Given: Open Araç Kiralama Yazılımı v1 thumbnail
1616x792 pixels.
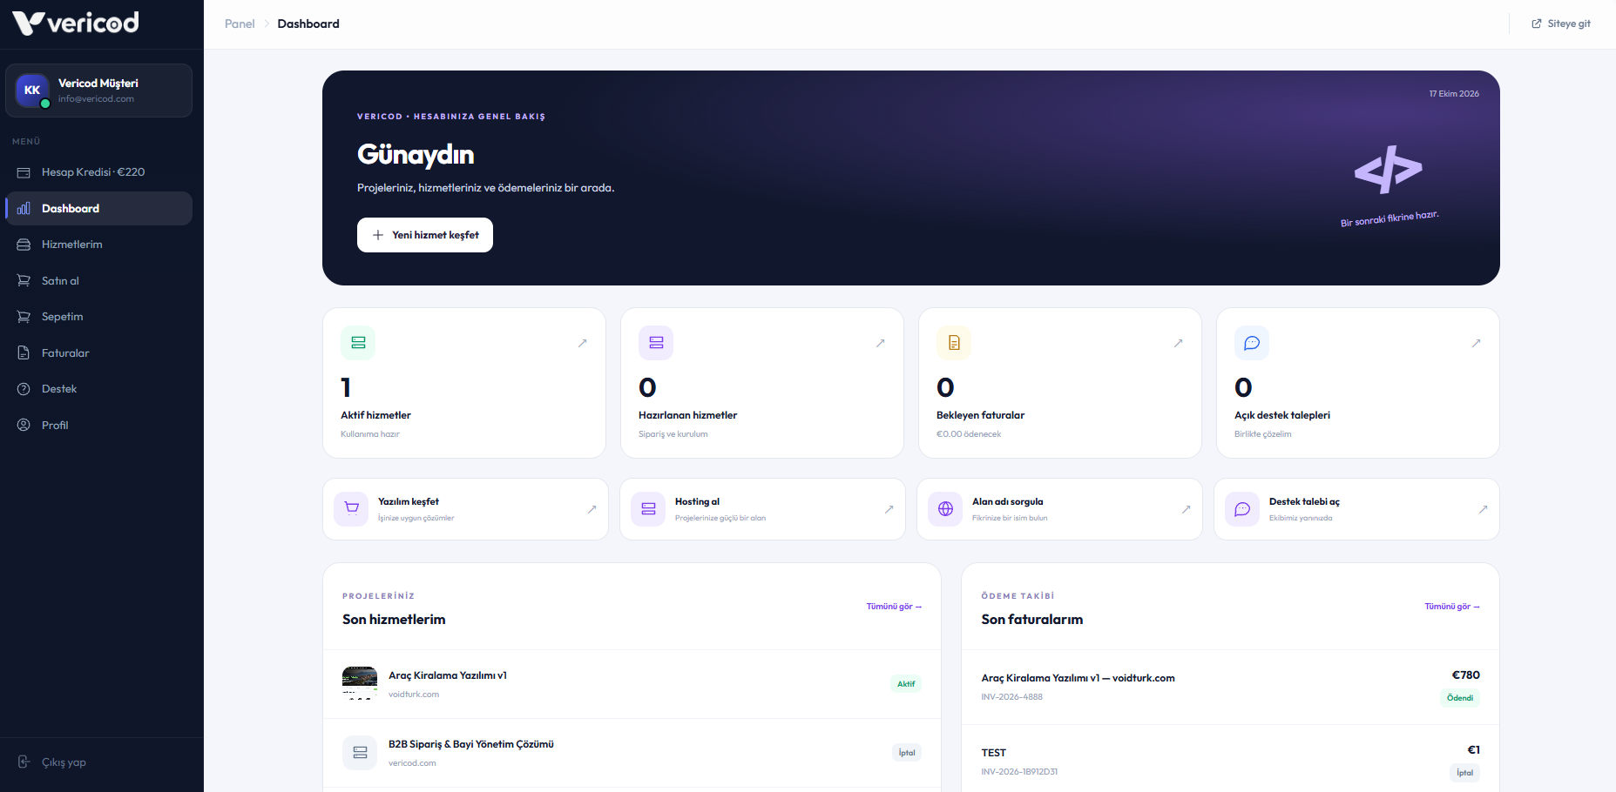Looking at the screenshot, I should (x=360, y=683).
